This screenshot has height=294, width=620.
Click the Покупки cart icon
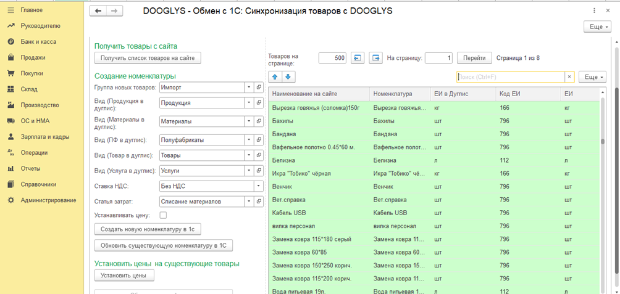click(11, 73)
